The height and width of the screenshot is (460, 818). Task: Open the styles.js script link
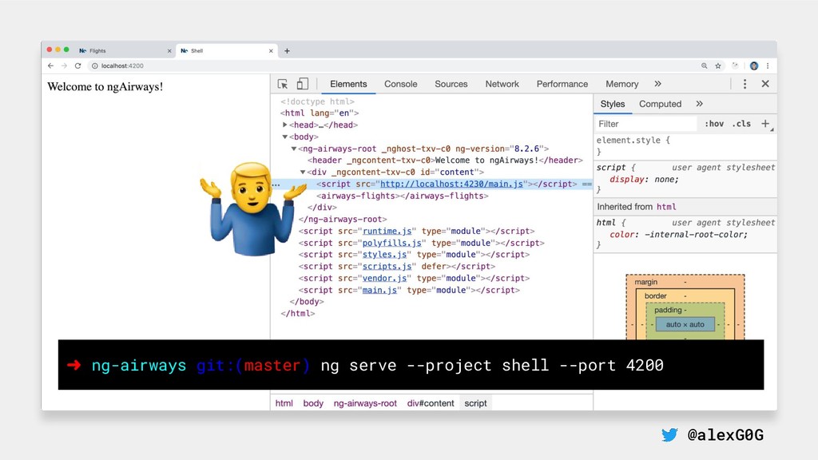pos(384,255)
